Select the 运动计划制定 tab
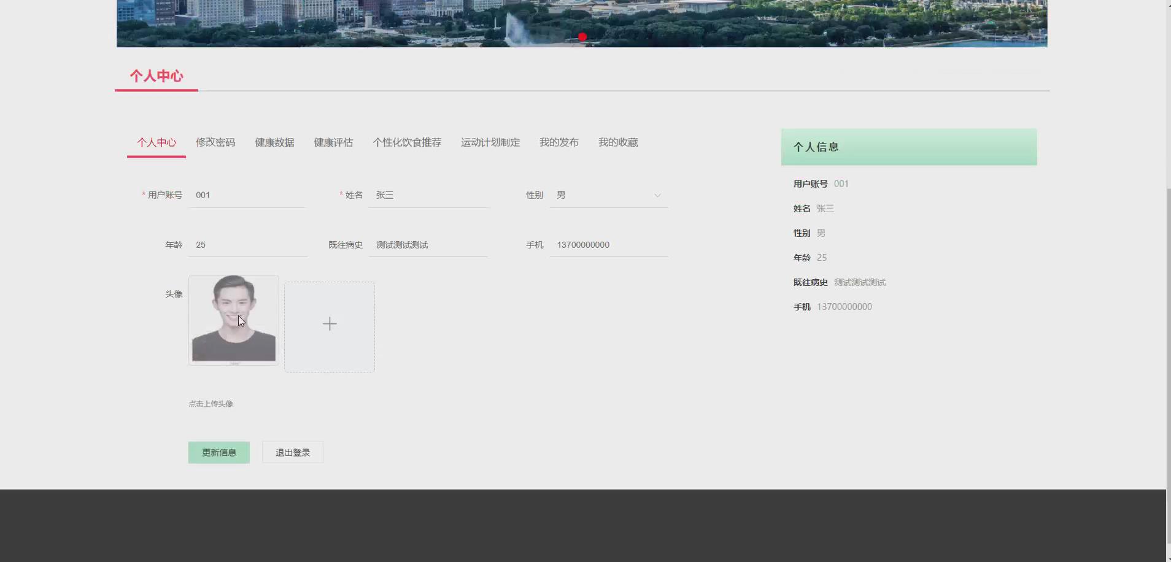 click(x=490, y=142)
